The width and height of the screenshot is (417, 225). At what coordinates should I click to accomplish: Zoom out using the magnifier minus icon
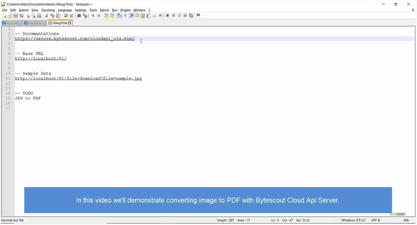98,16
